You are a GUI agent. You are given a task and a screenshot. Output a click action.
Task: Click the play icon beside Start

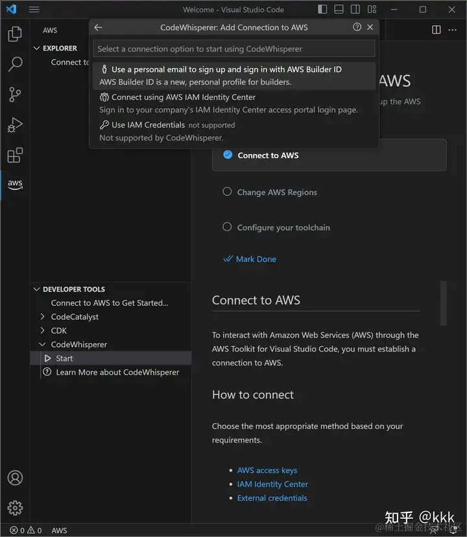tap(47, 358)
